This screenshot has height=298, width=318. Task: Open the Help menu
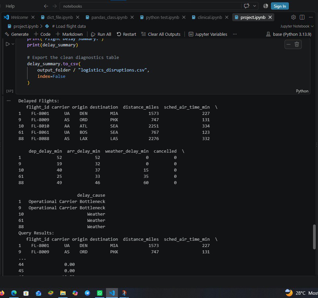10,6
